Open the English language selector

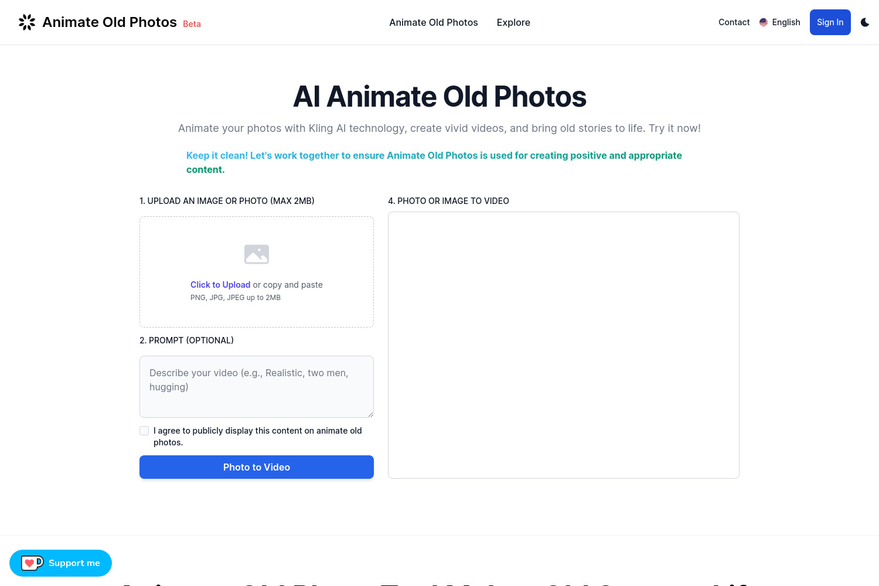click(780, 22)
